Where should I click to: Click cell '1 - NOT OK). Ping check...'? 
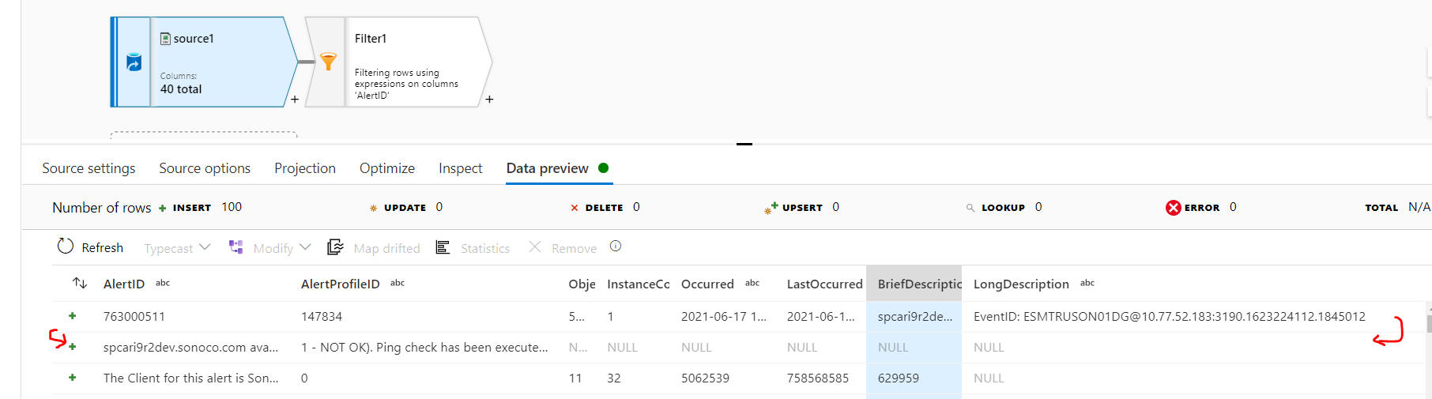pos(424,347)
